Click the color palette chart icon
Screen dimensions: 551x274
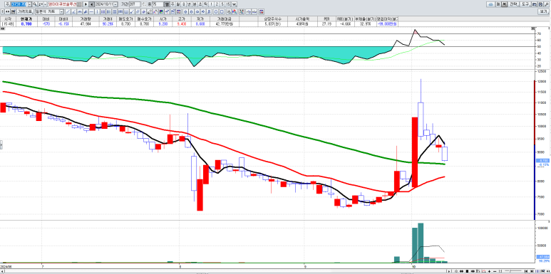tap(161, 11)
